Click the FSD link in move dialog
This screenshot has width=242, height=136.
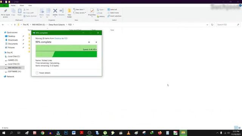click(66, 39)
